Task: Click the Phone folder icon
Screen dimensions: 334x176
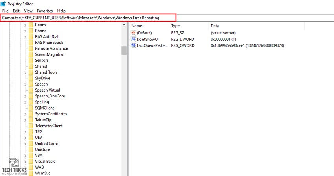Action: coord(31,31)
